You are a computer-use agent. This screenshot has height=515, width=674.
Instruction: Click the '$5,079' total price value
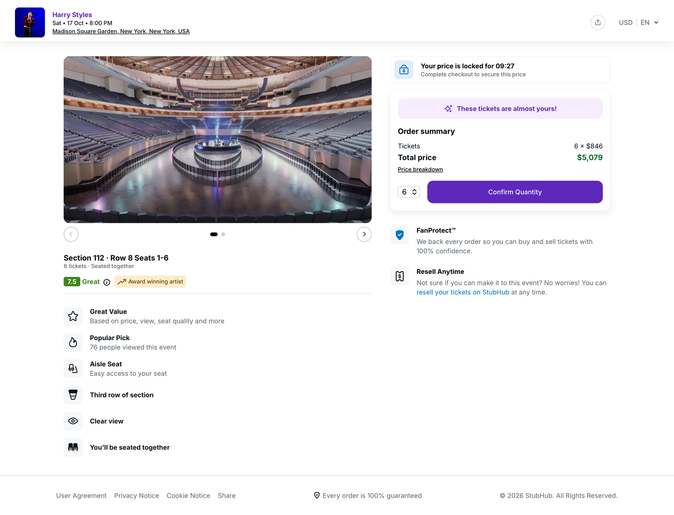point(589,158)
